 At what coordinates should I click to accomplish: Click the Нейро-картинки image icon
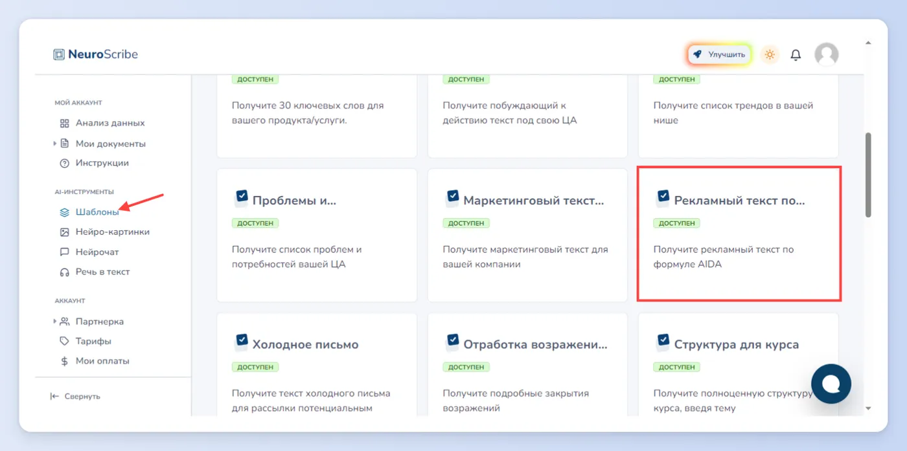click(x=64, y=232)
